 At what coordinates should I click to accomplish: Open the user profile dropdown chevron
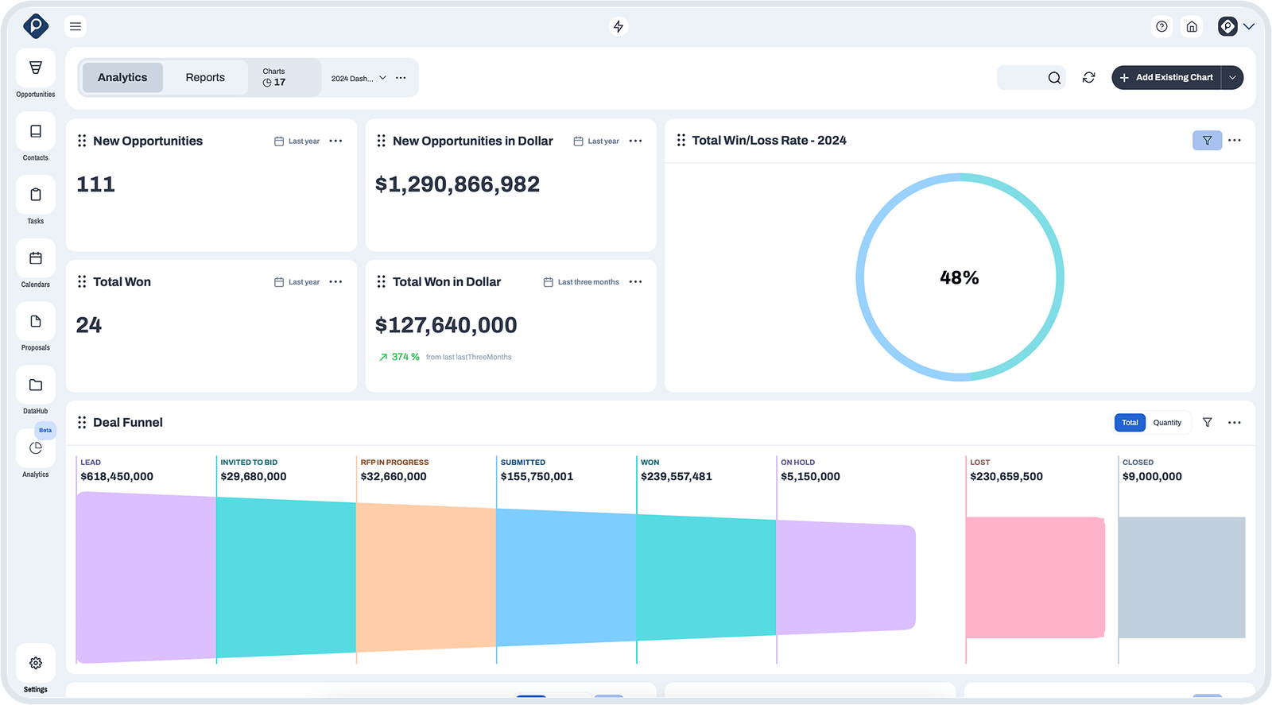pos(1249,26)
